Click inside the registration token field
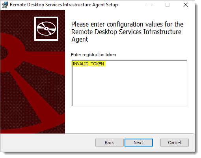Viewport: 201px width, 158px height. (130, 83)
